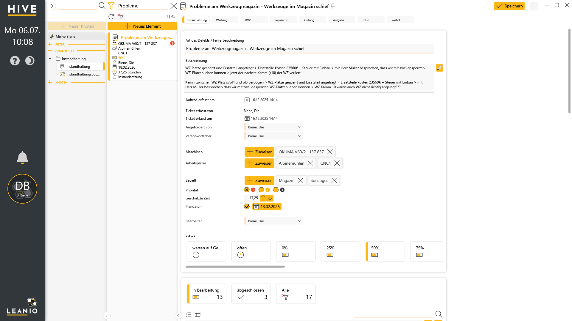This screenshot has height=321, width=572.
Task: Click the Neues Element button
Action: click(142, 26)
